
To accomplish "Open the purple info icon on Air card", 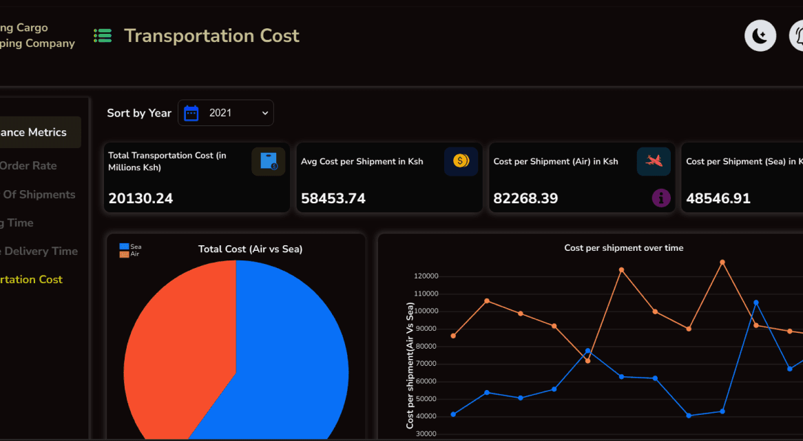I will pyautogui.click(x=661, y=198).
